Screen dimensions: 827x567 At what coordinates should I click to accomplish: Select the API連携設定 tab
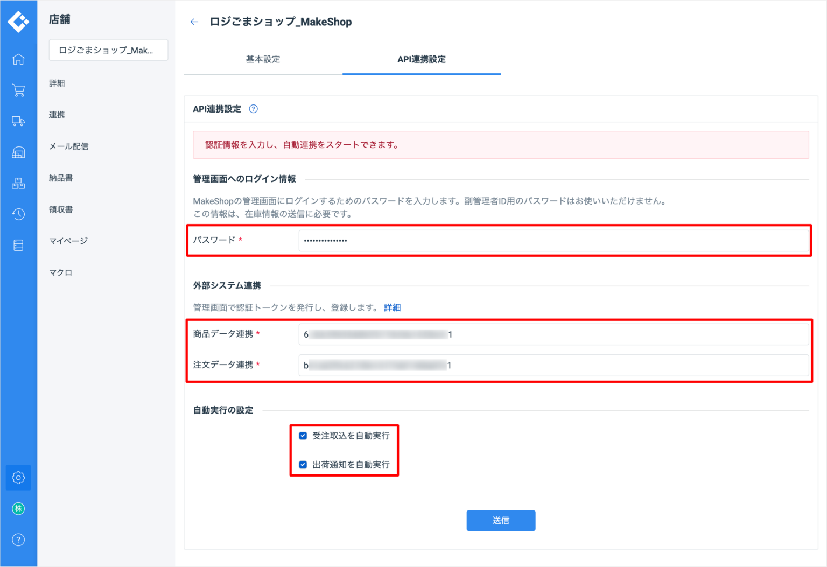pyautogui.click(x=422, y=59)
